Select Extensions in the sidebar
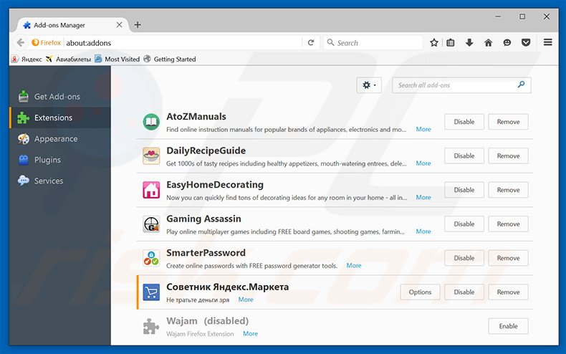Screen dimensions: 566x354 coord(60,118)
